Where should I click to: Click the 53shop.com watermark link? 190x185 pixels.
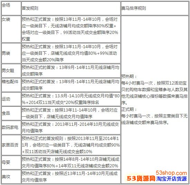point(171,173)
